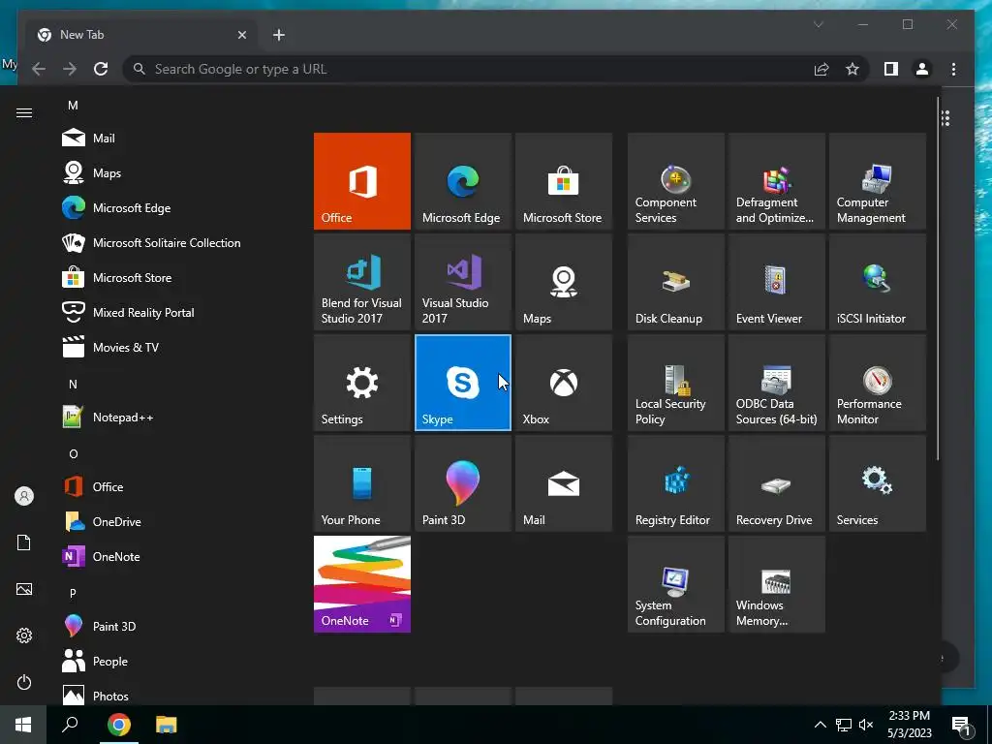Launch the Disk Cleanup tile

(x=675, y=282)
